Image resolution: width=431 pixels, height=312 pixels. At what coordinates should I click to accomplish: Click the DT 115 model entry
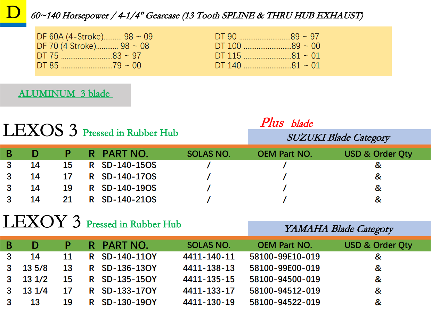pyautogui.click(x=268, y=56)
